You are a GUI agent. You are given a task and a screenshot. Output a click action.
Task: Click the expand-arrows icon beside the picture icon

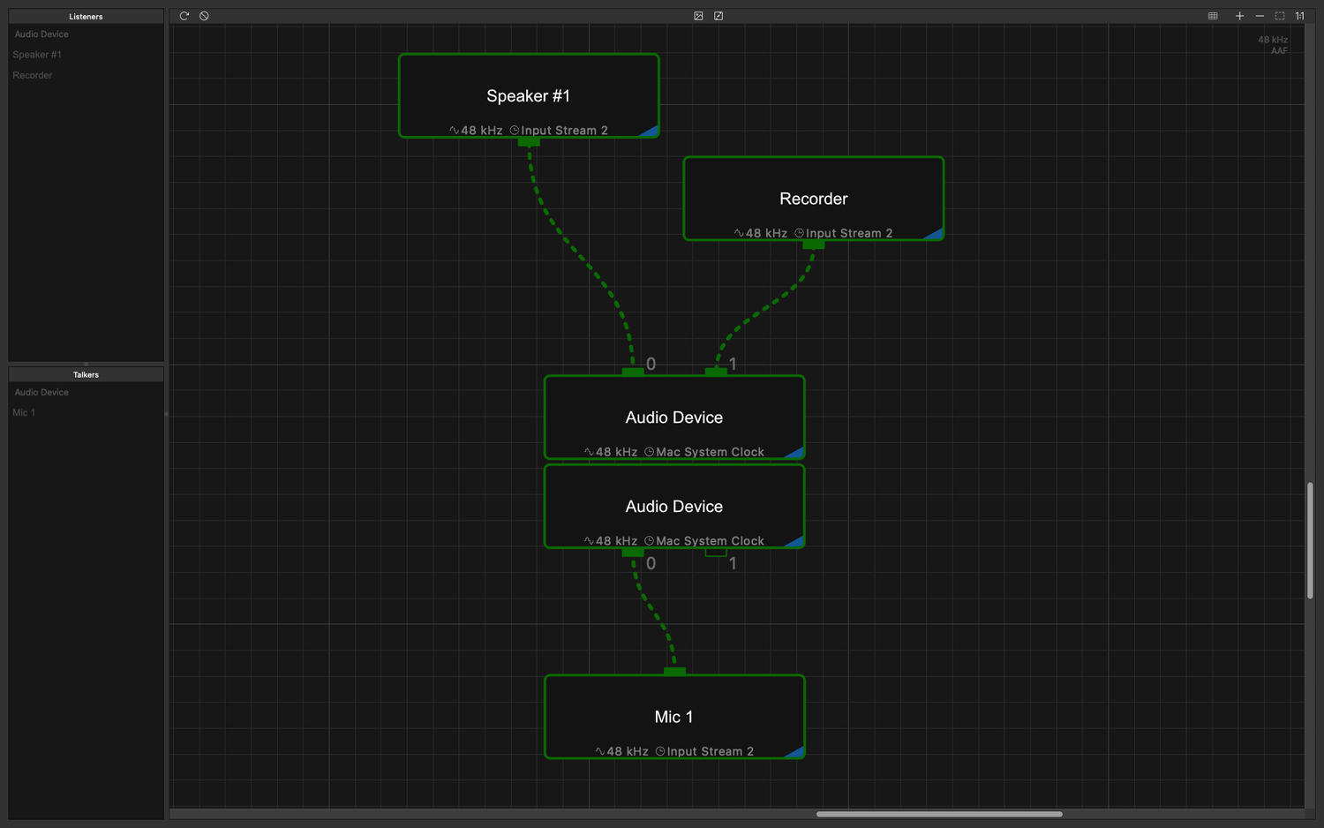[x=718, y=16]
